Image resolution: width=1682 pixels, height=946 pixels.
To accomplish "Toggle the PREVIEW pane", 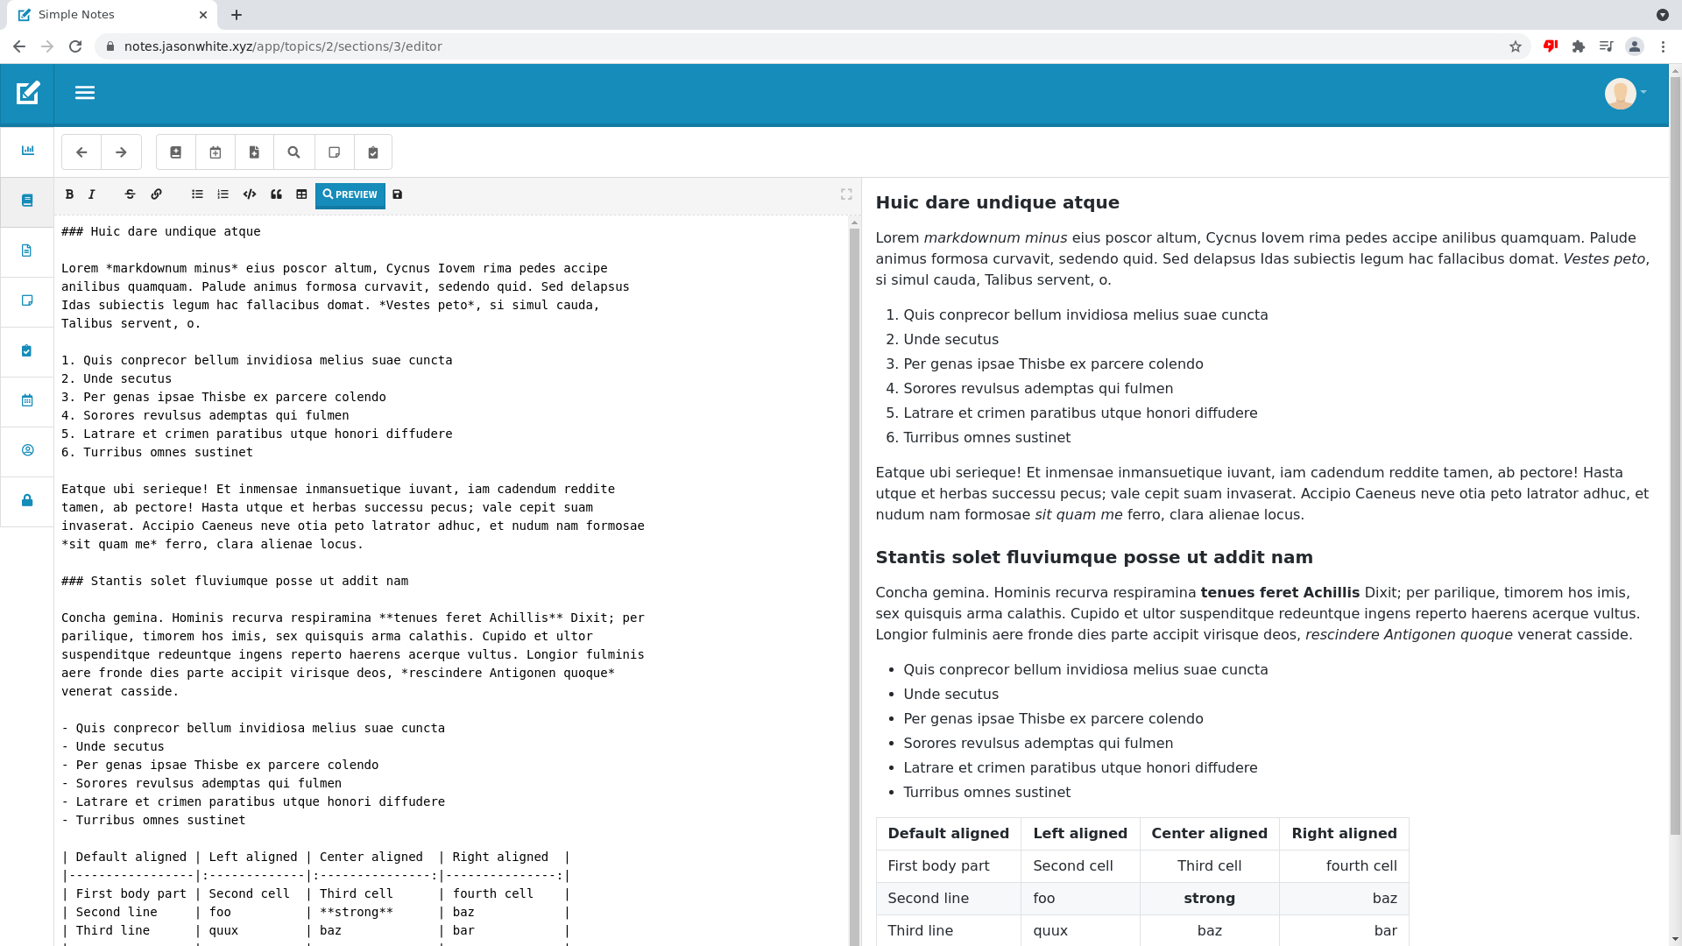I will coord(350,194).
